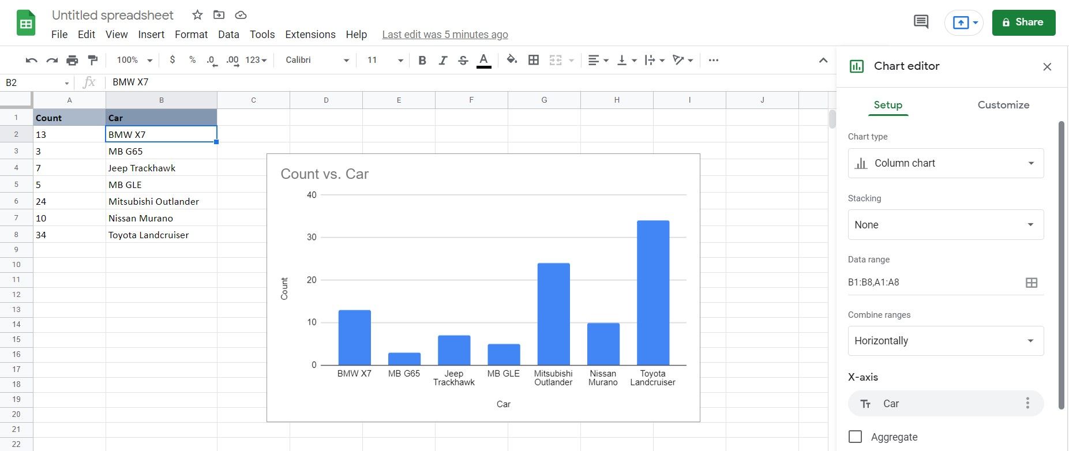Viewport: 1069px width, 451px height.
Task: Switch to the Customize tab
Action: [1003, 105]
